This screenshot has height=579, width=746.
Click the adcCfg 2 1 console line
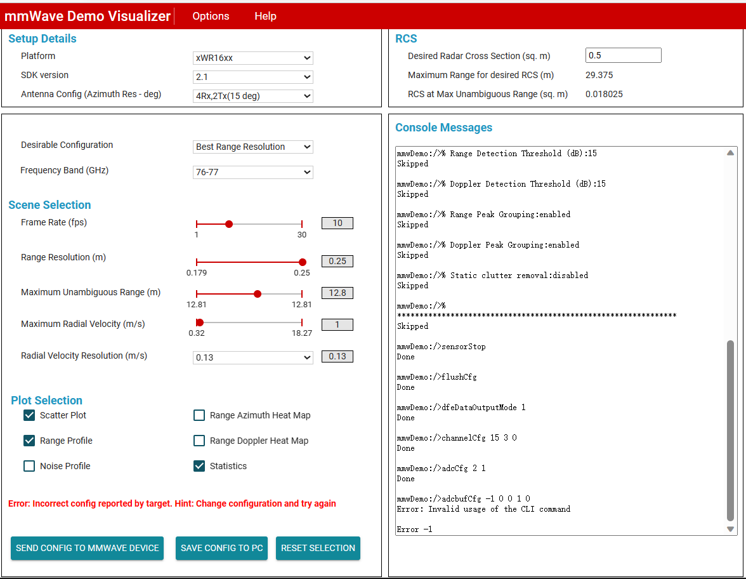coord(441,469)
